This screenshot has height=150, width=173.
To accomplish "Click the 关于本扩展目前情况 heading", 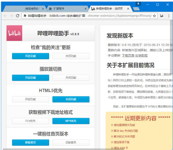I will [x=131, y=65].
